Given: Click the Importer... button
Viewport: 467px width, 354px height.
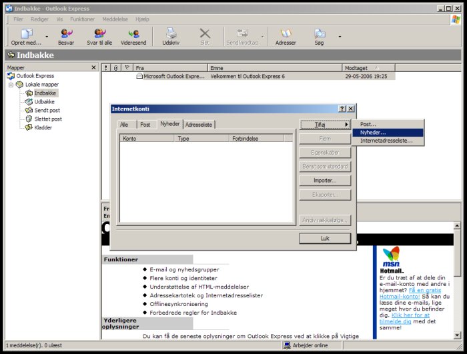Looking at the screenshot, I should pos(324,181).
